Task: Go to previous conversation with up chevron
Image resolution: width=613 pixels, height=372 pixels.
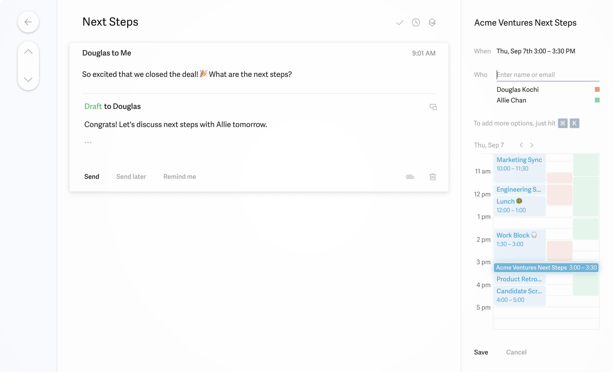Action: coord(28,52)
